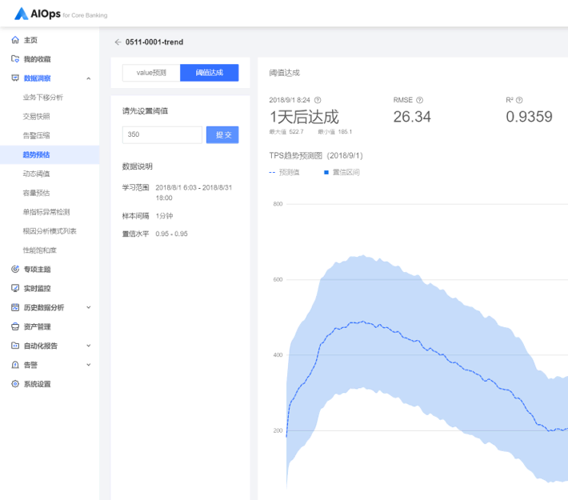Image resolution: width=568 pixels, height=500 pixels.
Task: Click the 数据洞察 section icon
Action: [15, 78]
